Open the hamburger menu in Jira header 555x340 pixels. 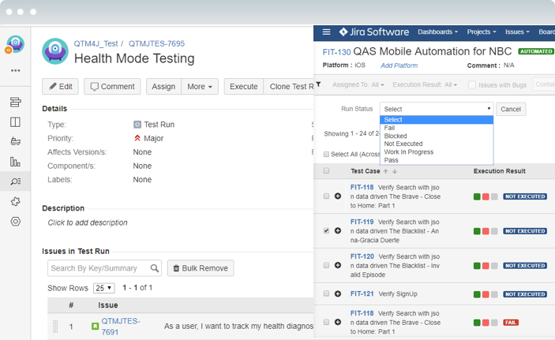pyautogui.click(x=326, y=32)
